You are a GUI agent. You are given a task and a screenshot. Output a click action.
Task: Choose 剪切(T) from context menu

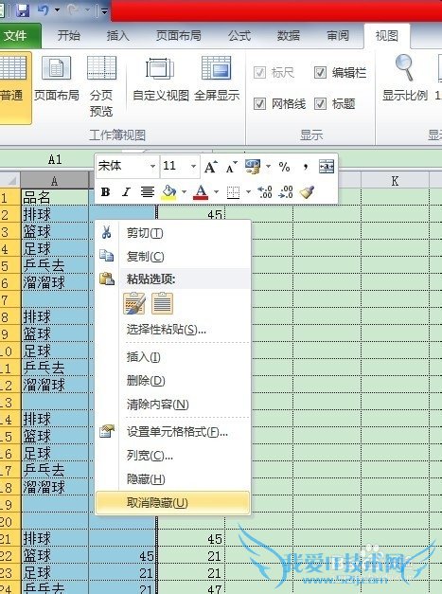click(x=172, y=233)
